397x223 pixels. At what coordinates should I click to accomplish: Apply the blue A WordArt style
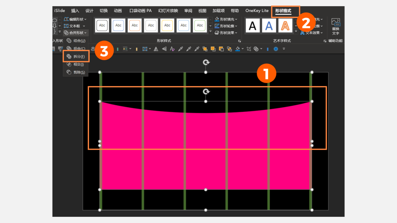pos(269,26)
